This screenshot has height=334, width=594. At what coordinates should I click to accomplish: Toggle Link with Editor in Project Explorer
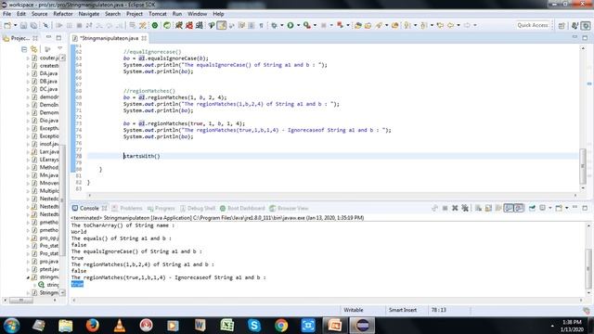coord(34,49)
